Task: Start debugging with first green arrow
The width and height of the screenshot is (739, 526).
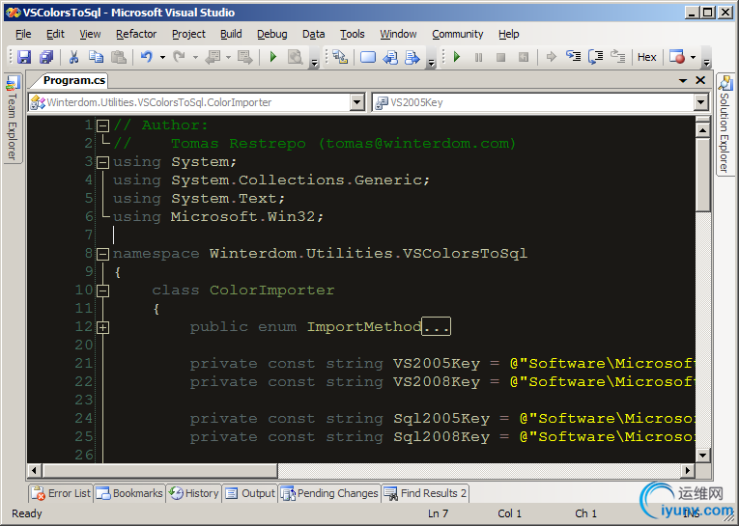Action: point(272,58)
